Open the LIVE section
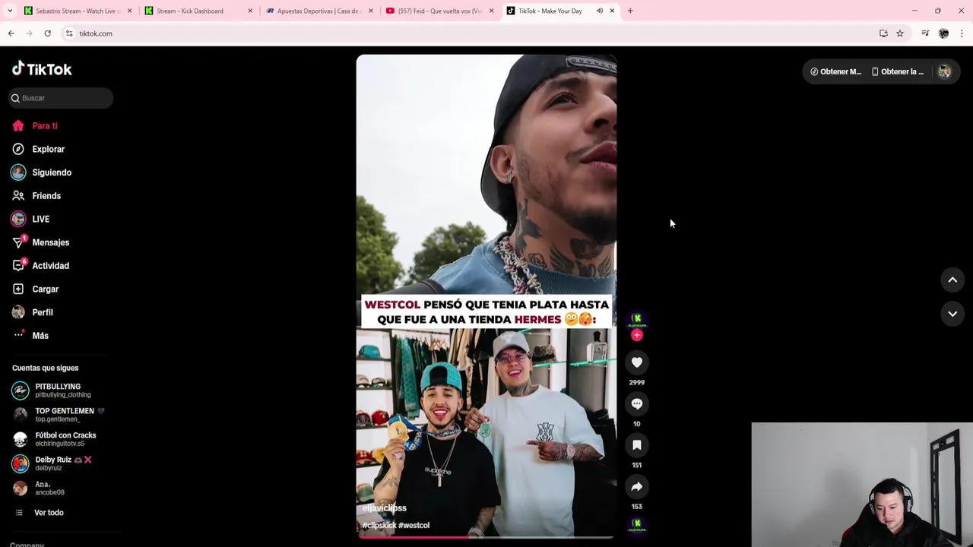This screenshot has width=973, height=547. coord(40,220)
